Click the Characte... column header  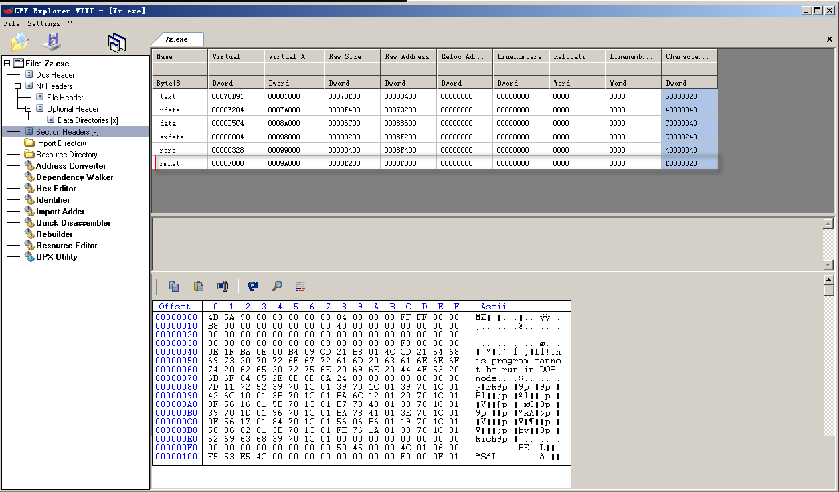[690, 56]
